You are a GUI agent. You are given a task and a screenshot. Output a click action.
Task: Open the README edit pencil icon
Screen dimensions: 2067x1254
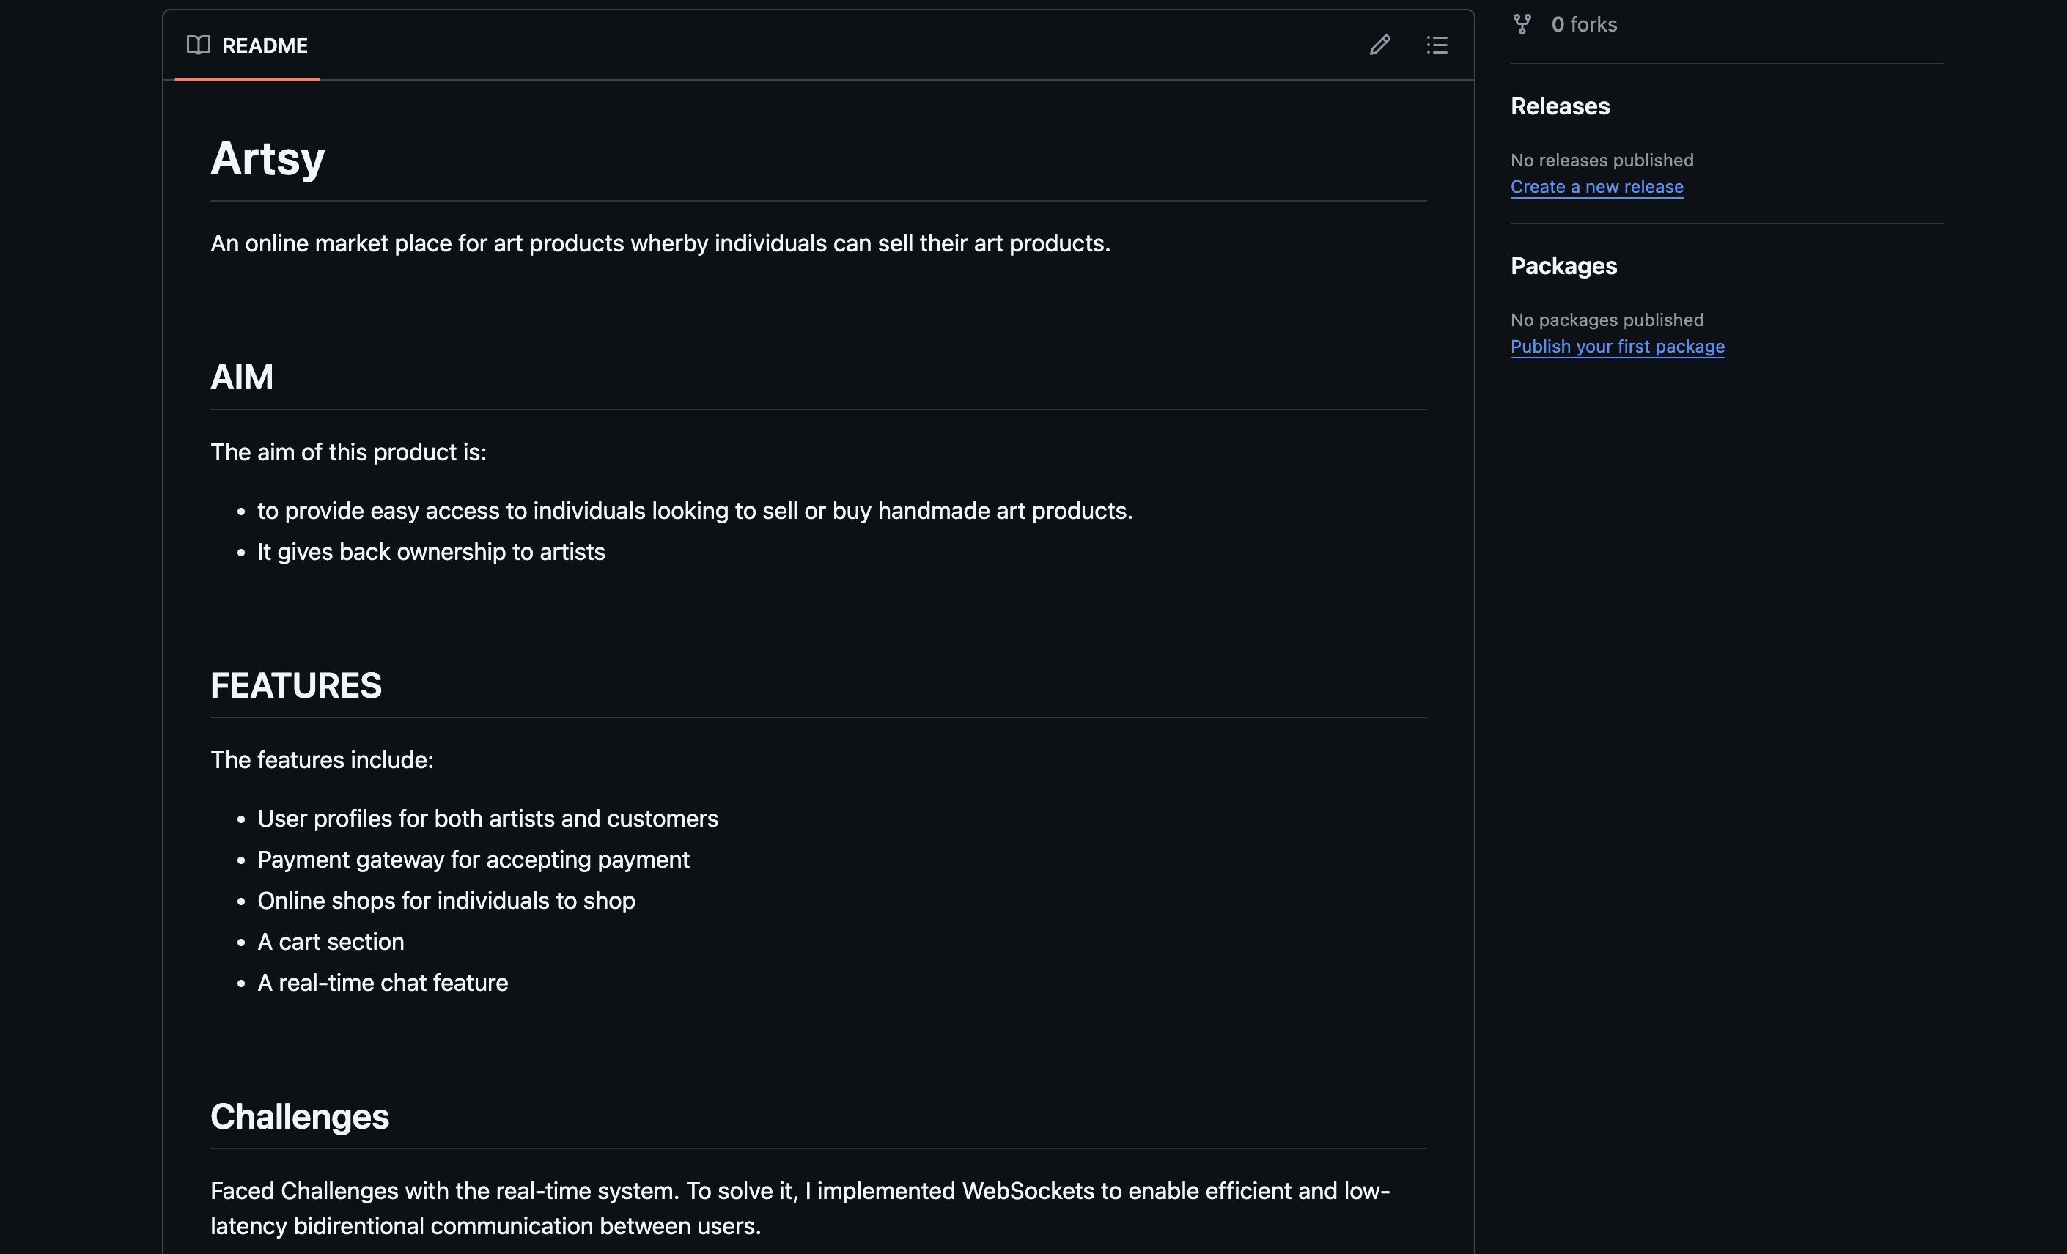point(1380,45)
